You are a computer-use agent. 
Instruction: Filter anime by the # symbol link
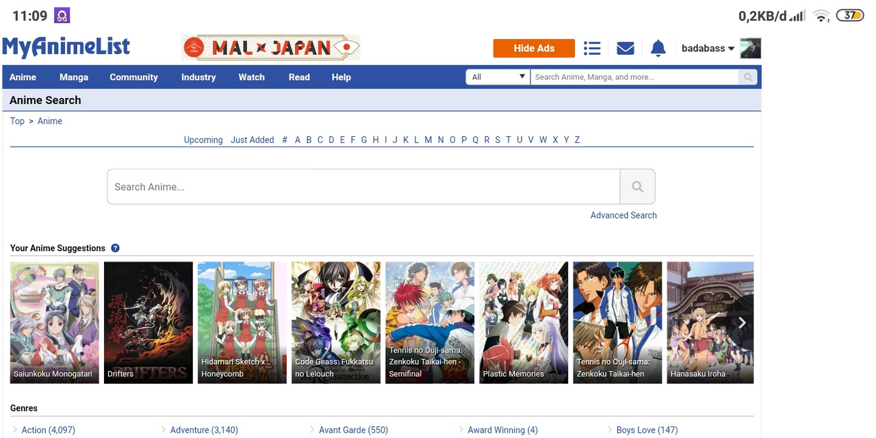(x=284, y=140)
